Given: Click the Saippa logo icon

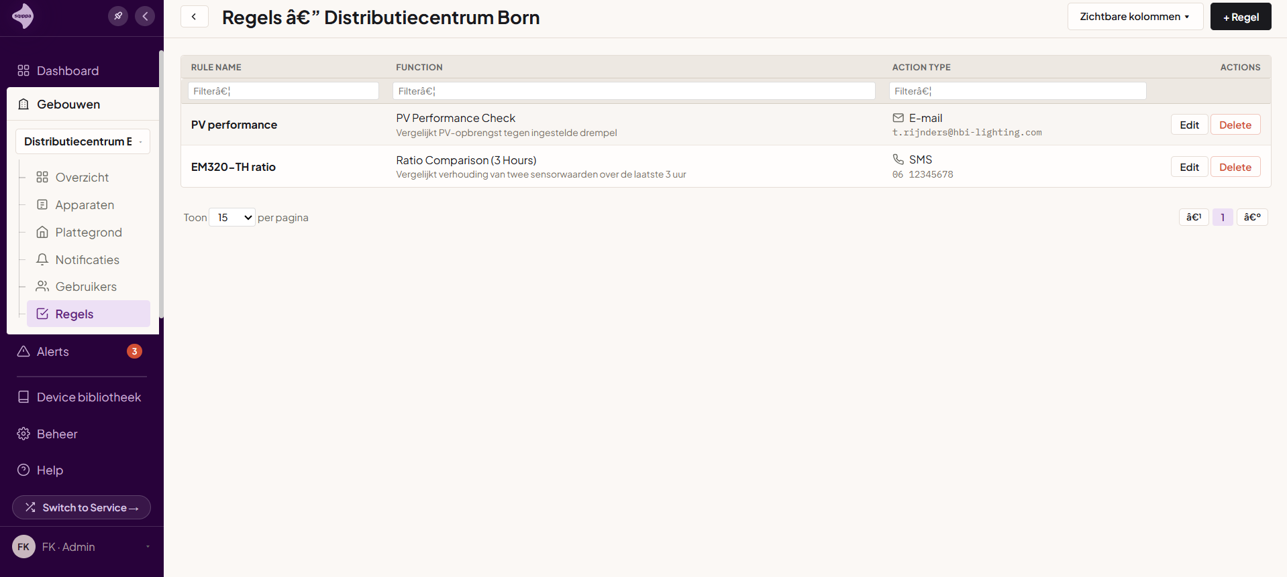Looking at the screenshot, I should (23, 16).
